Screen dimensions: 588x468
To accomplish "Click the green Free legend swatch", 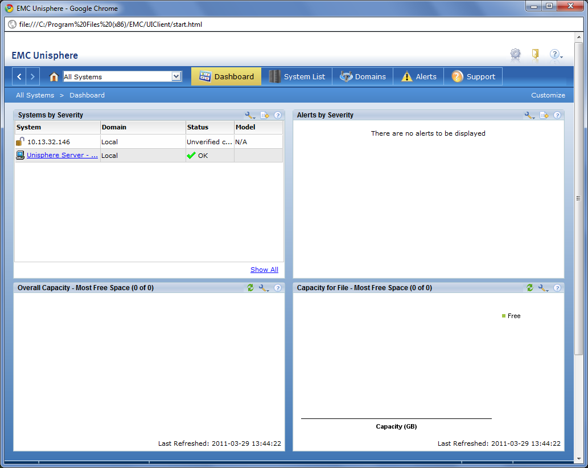I will coord(504,316).
